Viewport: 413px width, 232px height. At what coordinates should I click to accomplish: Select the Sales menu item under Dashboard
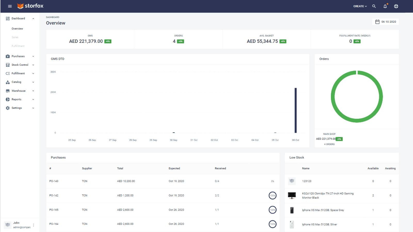pos(15,37)
